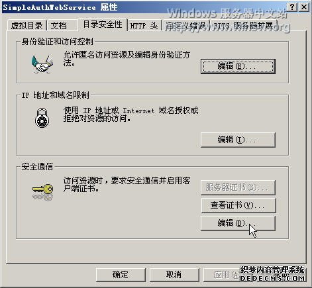Open 查看证书(V) to view the certificate
312x288 pixels.
pos(238,205)
